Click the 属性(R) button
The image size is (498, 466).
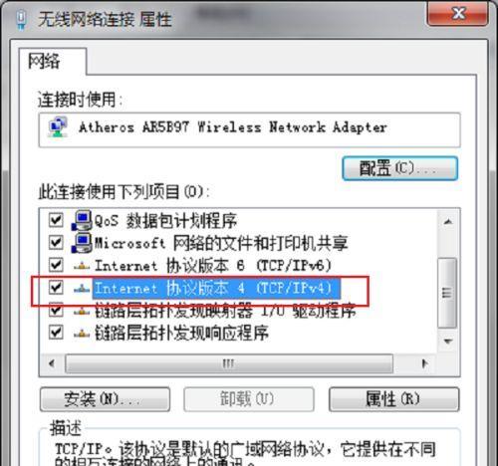(x=394, y=399)
